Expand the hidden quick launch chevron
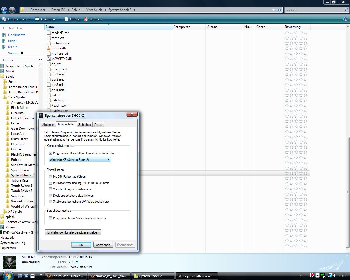 (x=41, y=275)
